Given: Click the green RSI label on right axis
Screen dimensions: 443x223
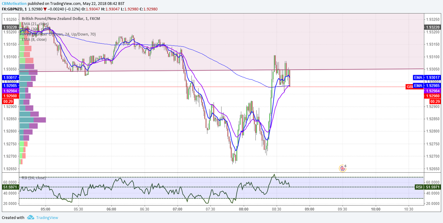Looking at the screenshot, I should [x=419, y=187].
